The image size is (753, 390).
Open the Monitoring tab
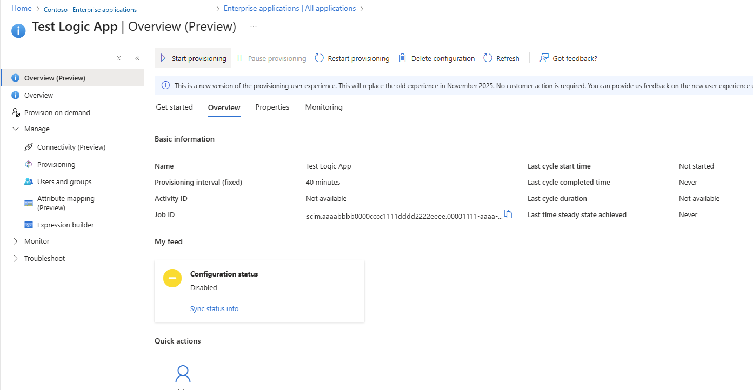pyautogui.click(x=324, y=107)
